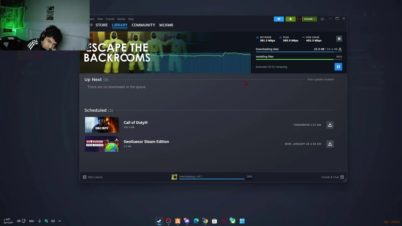402x226 pixels.
Task: Open the Friends & Chat icon
Action: [x=342, y=177]
